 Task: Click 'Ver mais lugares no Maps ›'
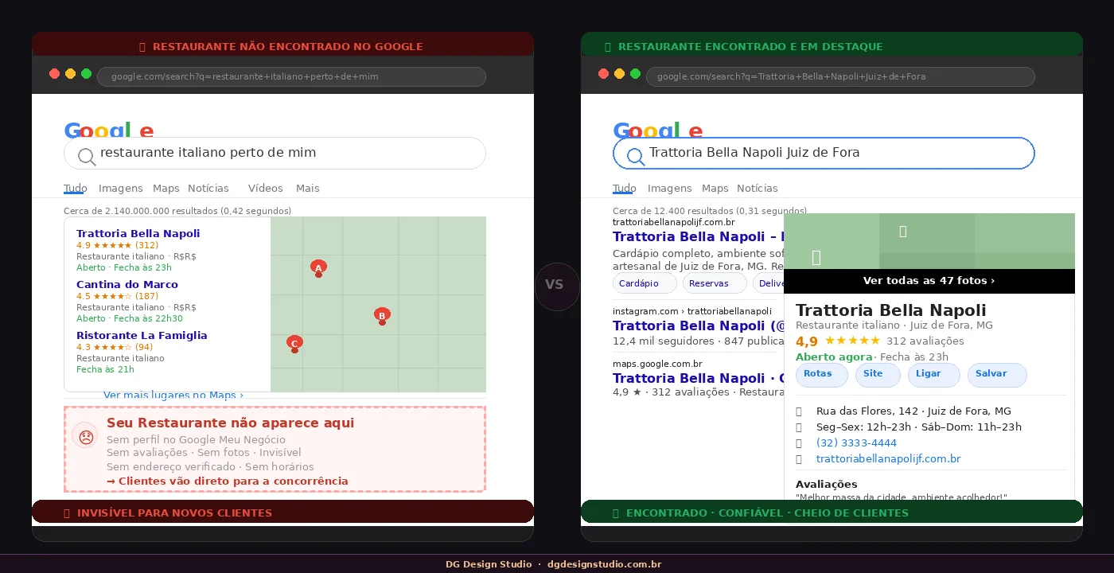(x=173, y=395)
